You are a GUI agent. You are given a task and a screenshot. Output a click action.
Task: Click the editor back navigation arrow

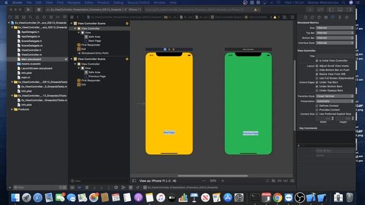click(78, 17)
